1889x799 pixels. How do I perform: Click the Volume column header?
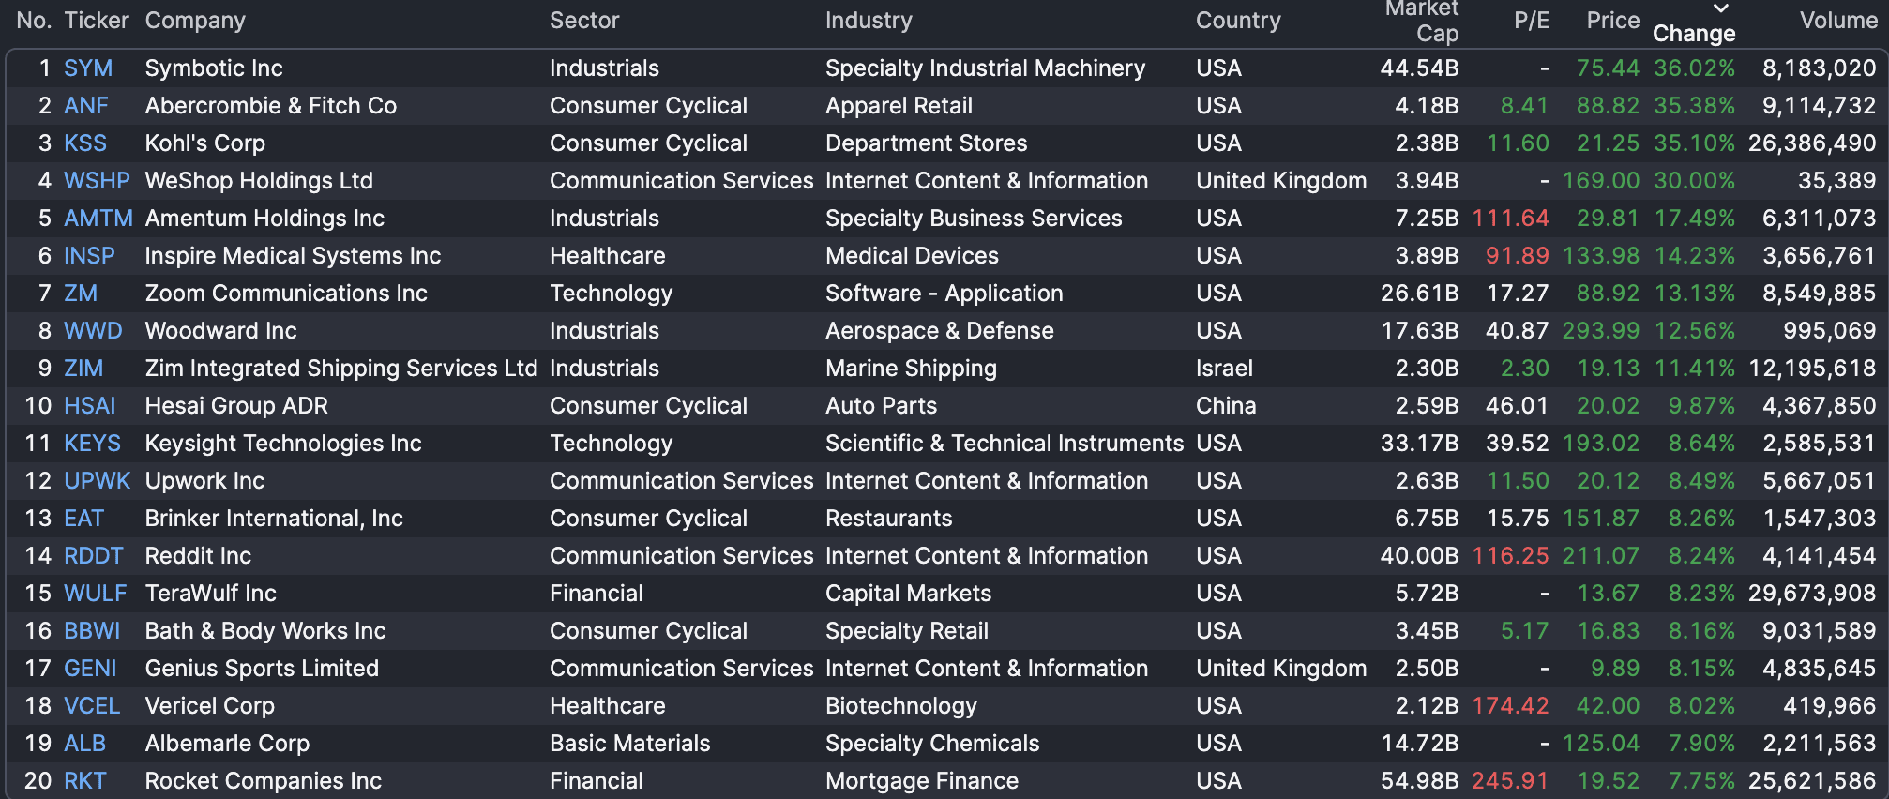point(1837,21)
